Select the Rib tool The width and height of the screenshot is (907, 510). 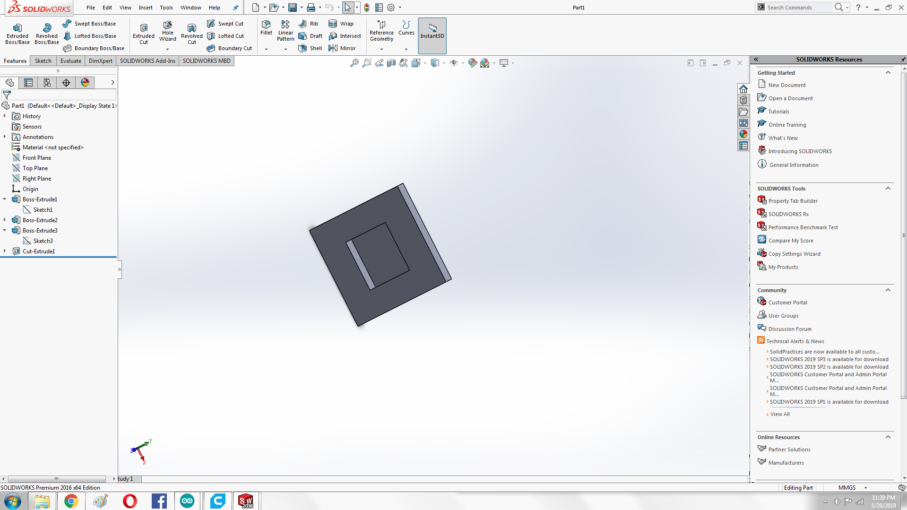click(308, 24)
